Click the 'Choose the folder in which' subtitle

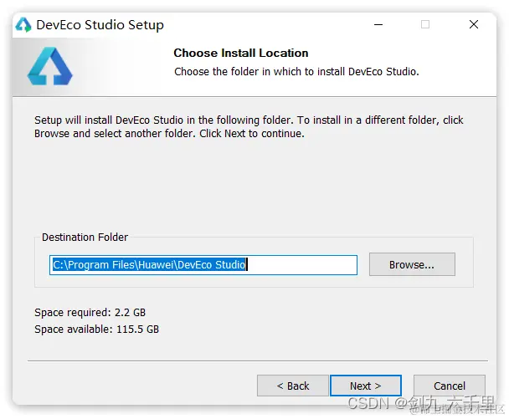[296, 71]
